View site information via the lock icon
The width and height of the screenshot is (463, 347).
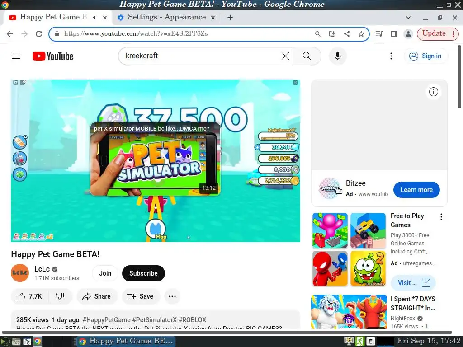57,33
